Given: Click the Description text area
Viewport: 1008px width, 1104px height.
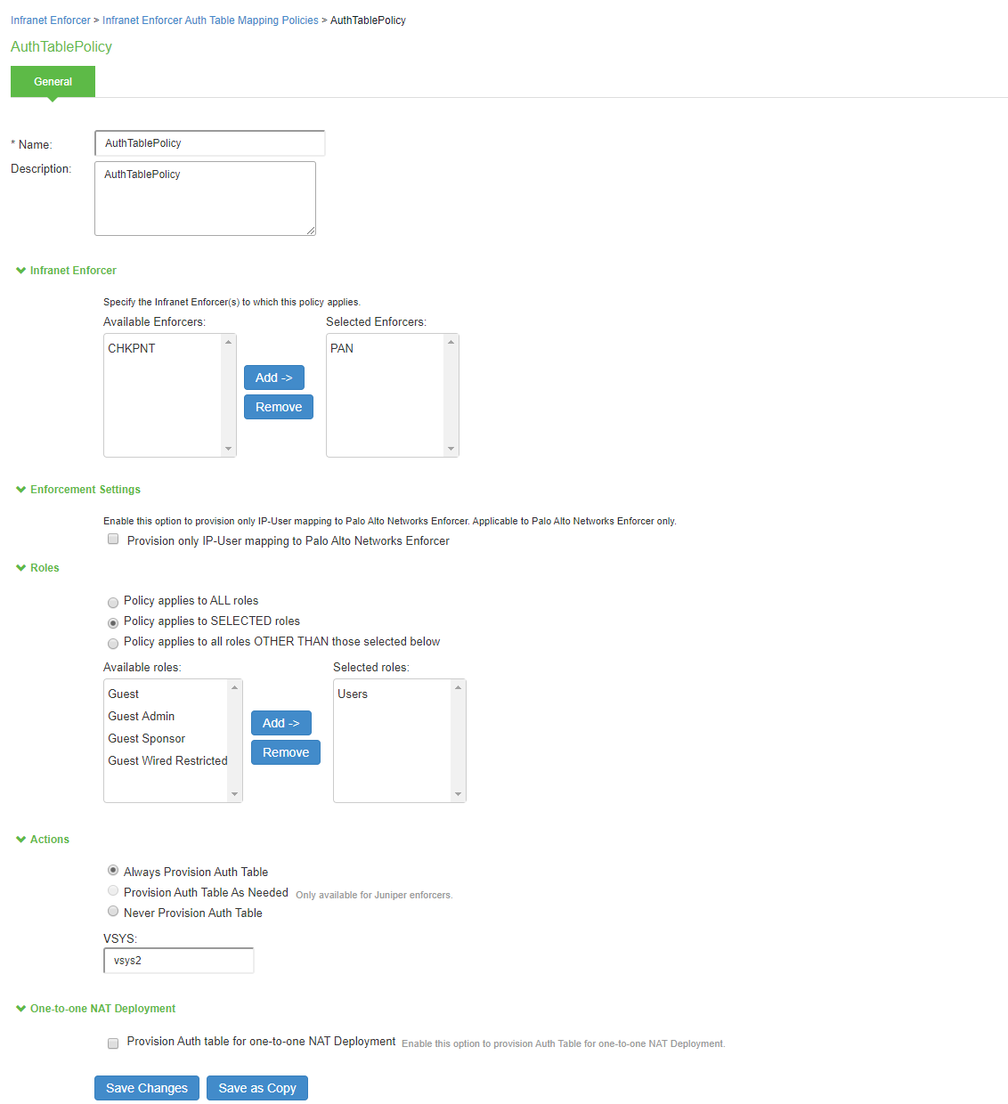Looking at the screenshot, I should pos(205,199).
